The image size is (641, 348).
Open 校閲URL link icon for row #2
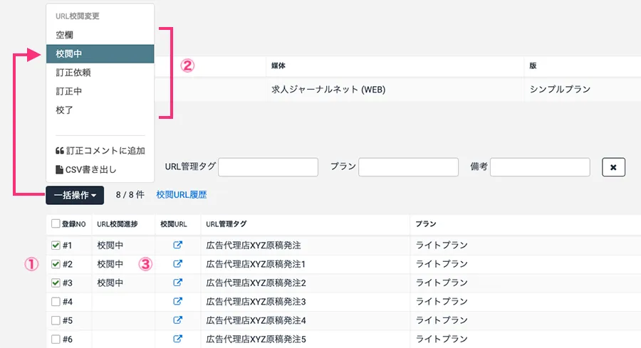[177, 264]
